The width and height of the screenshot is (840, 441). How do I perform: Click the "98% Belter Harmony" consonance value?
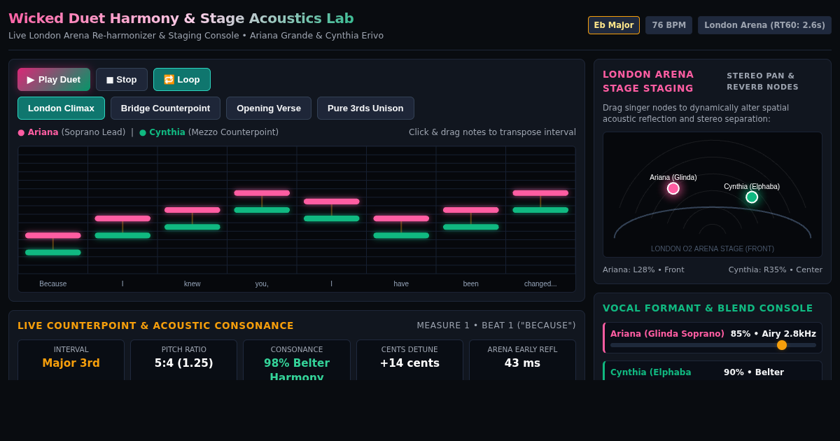[297, 370]
